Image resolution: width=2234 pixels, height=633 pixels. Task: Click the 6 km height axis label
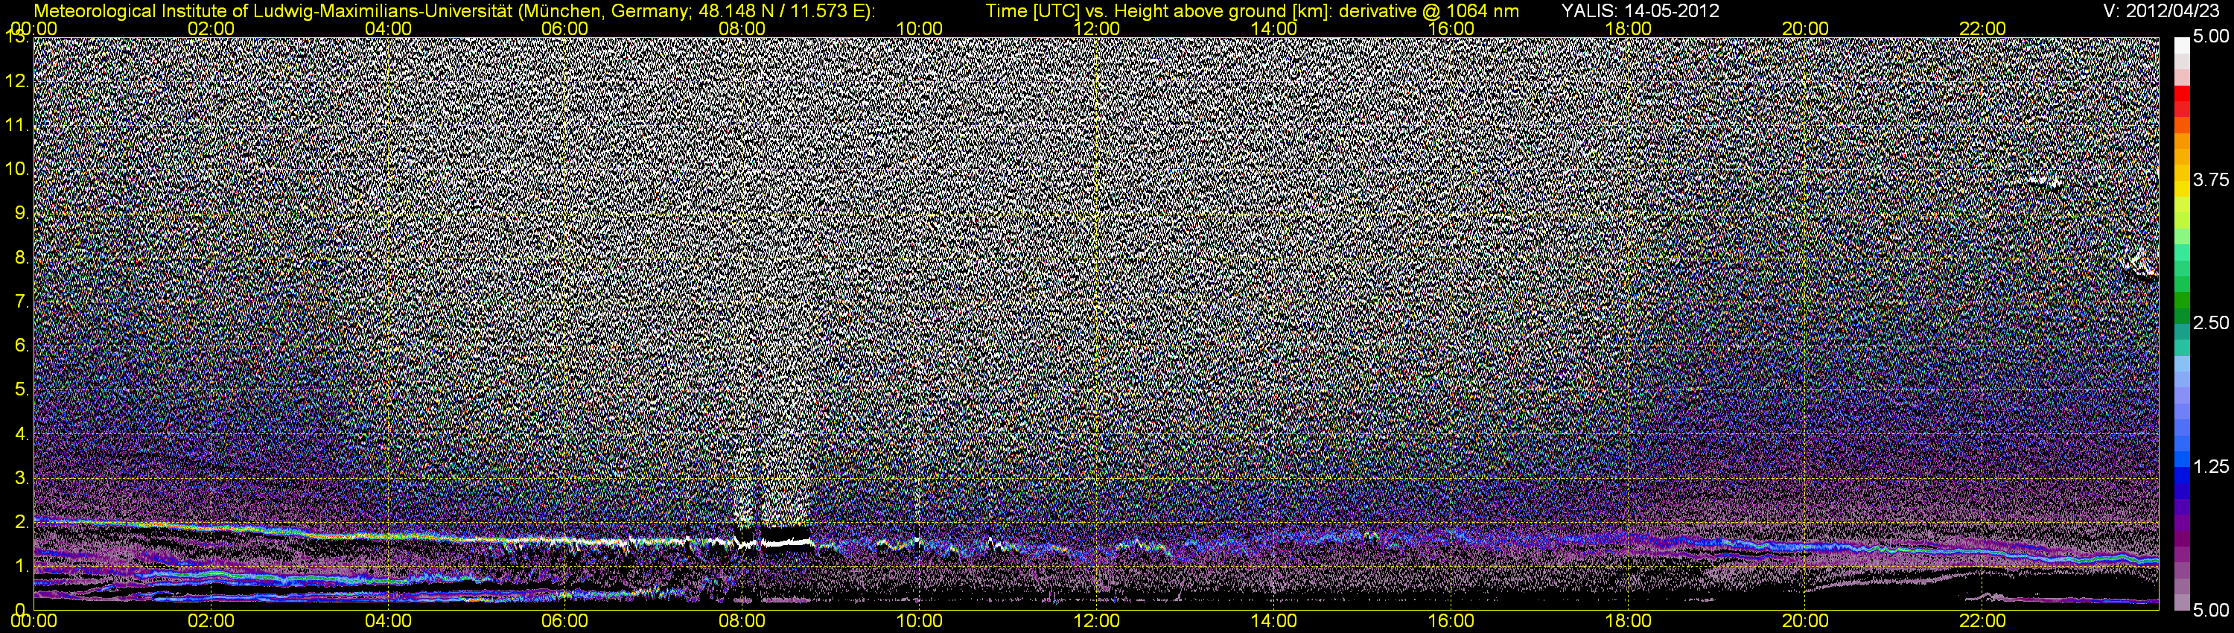pyautogui.click(x=21, y=346)
